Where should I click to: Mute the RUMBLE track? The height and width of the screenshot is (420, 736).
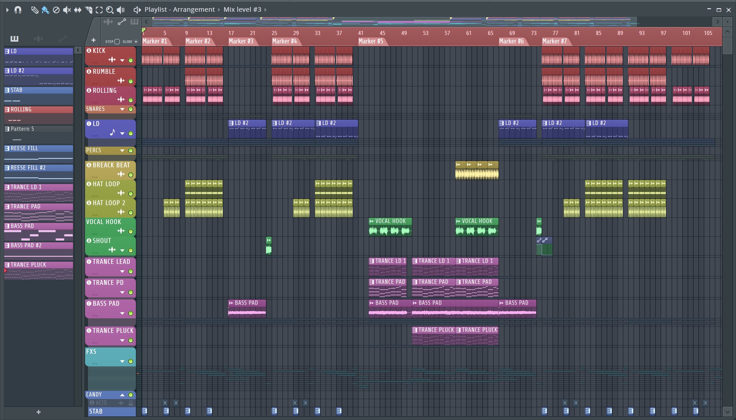131,81
